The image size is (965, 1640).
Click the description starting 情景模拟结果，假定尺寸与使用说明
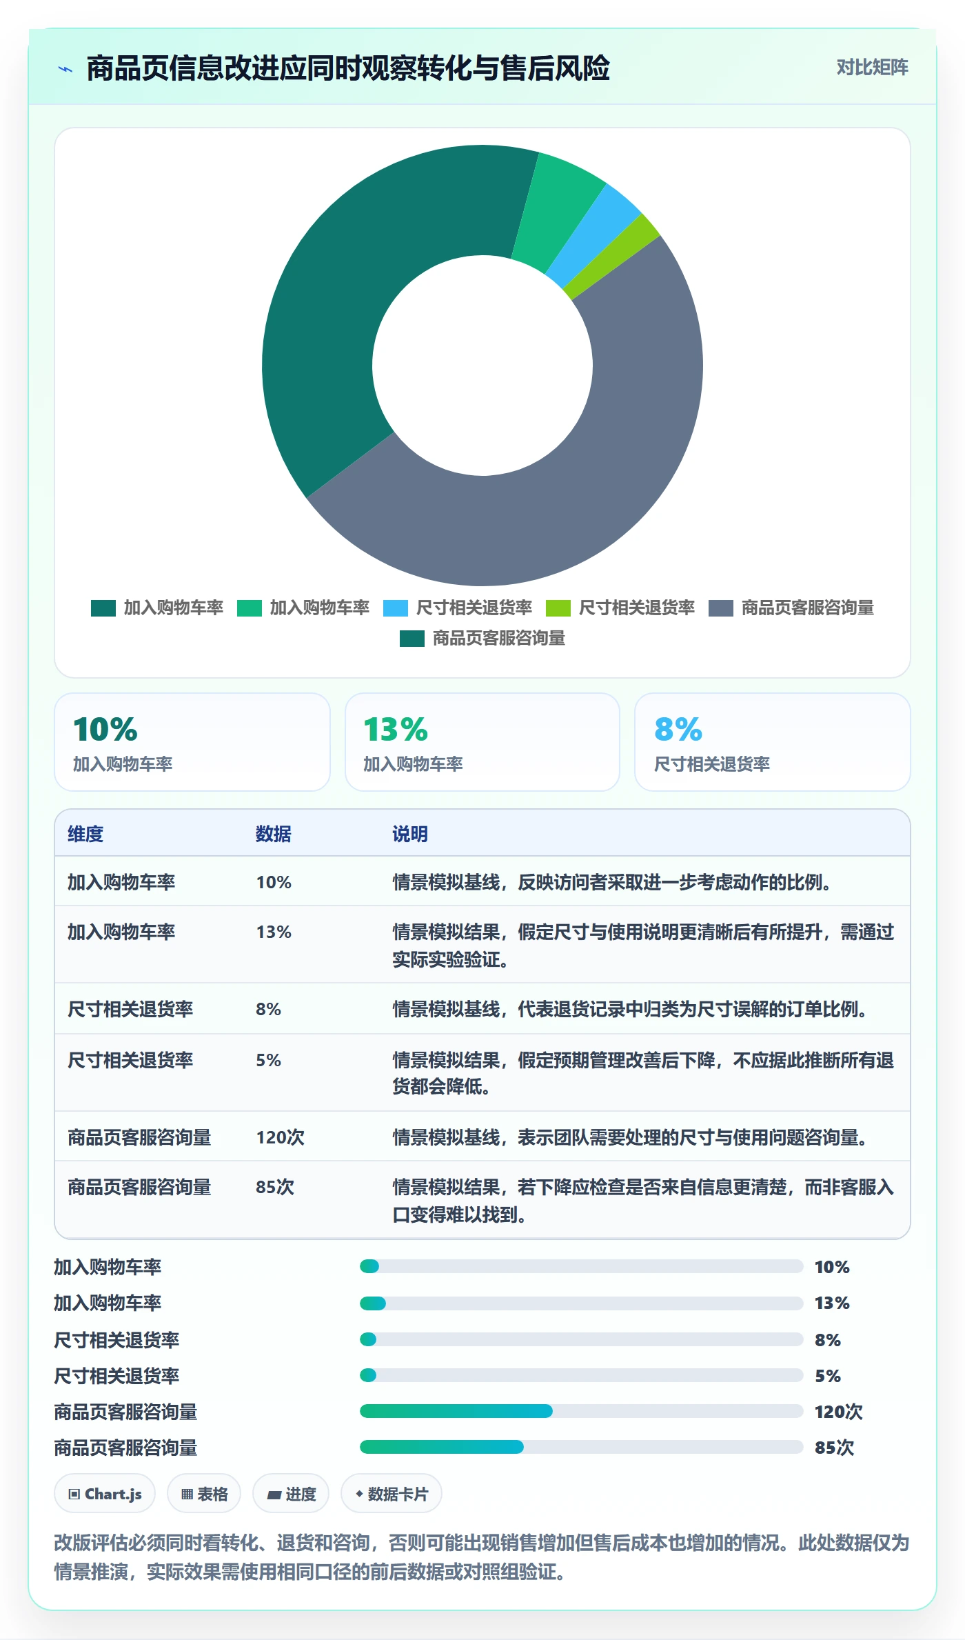643,946
